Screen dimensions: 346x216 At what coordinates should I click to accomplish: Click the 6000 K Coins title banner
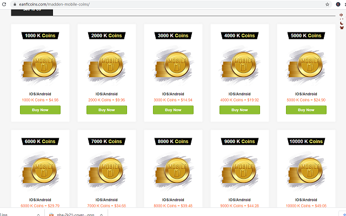click(40, 141)
